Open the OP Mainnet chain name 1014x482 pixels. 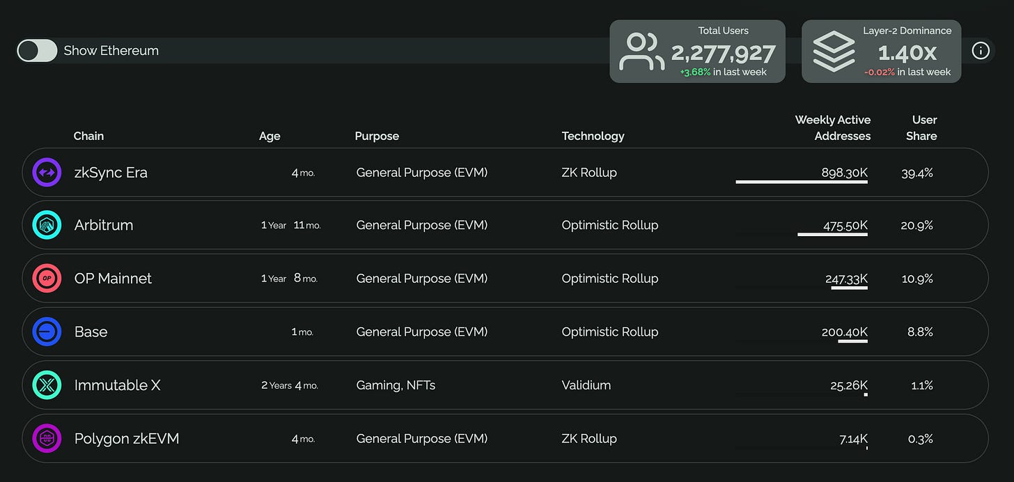pyautogui.click(x=113, y=278)
